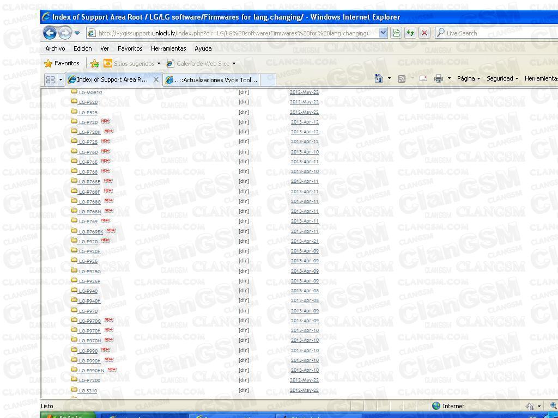Screen dimensions: 558x418
Task: Open the LG-P520 directory link
Action: (88, 102)
